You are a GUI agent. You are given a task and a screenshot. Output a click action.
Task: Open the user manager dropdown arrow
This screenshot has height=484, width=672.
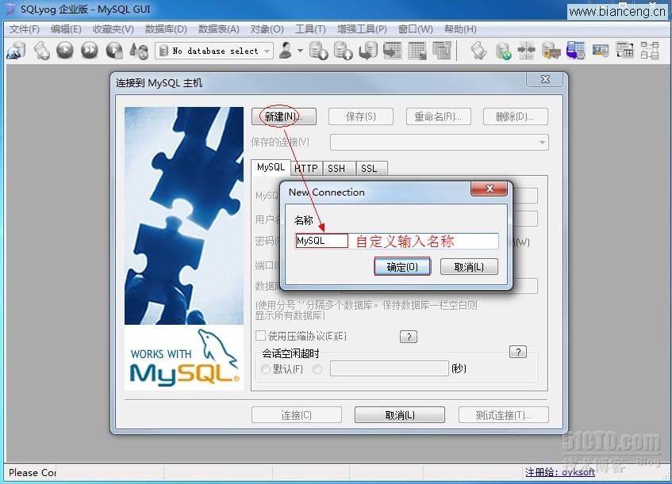click(300, 51)
